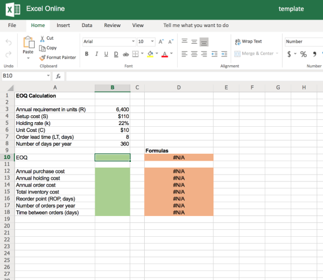Align text to middle
Screen dimensions: 323x280
194,41
